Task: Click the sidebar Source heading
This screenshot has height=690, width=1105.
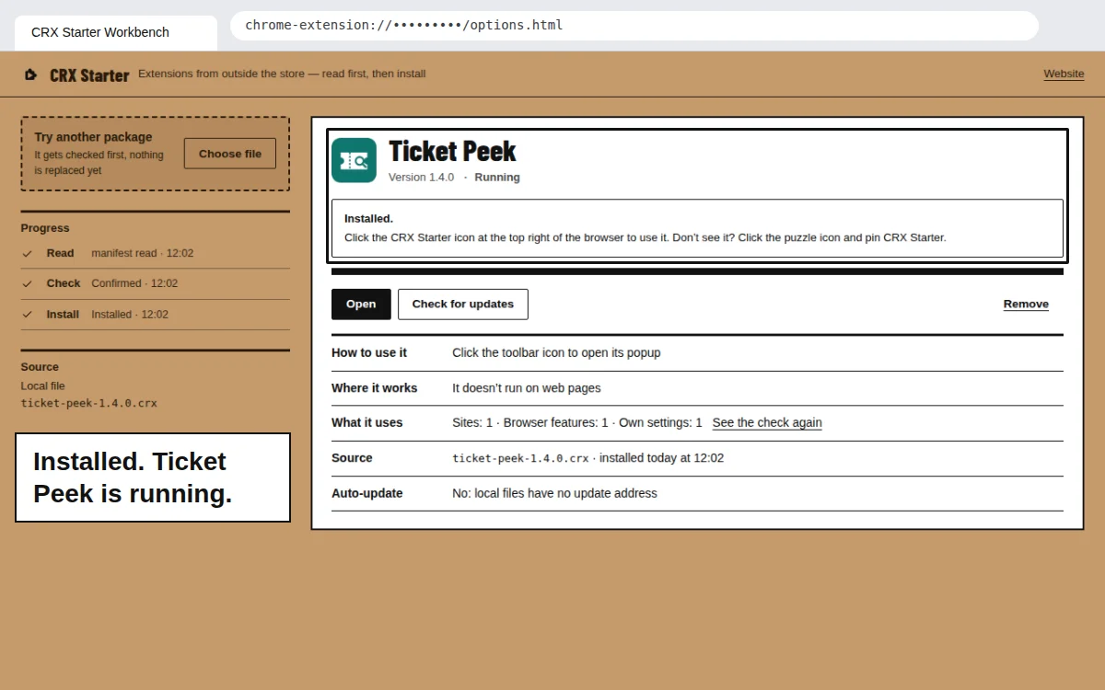Action: click(40, 367)
